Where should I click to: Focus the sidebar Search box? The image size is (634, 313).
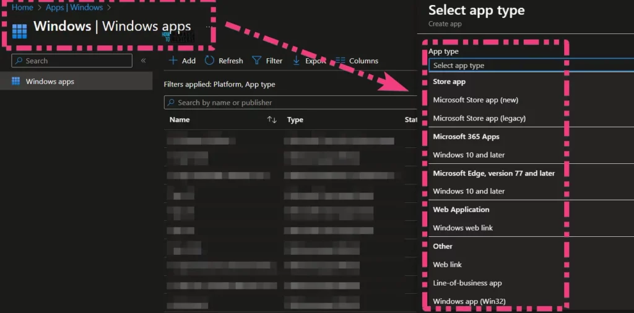pyautogui.click(x=72, y=61)
